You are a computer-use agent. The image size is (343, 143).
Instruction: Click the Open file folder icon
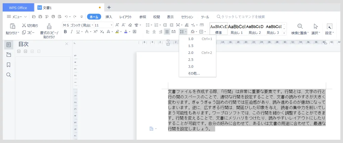coord(34,17)
